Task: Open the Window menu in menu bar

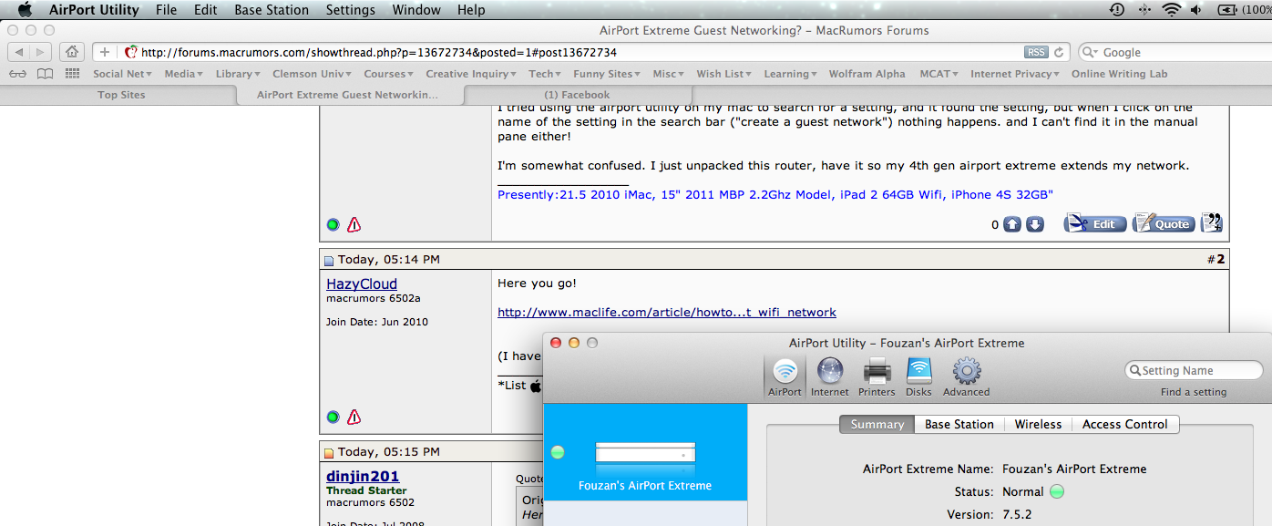Action: (x=415, y=10)
